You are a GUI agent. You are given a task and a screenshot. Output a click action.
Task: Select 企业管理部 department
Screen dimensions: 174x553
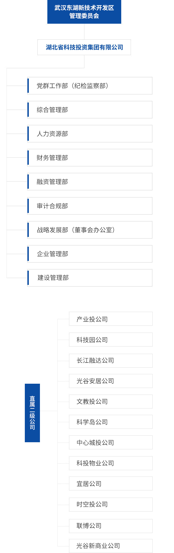(x=90, y=254)
